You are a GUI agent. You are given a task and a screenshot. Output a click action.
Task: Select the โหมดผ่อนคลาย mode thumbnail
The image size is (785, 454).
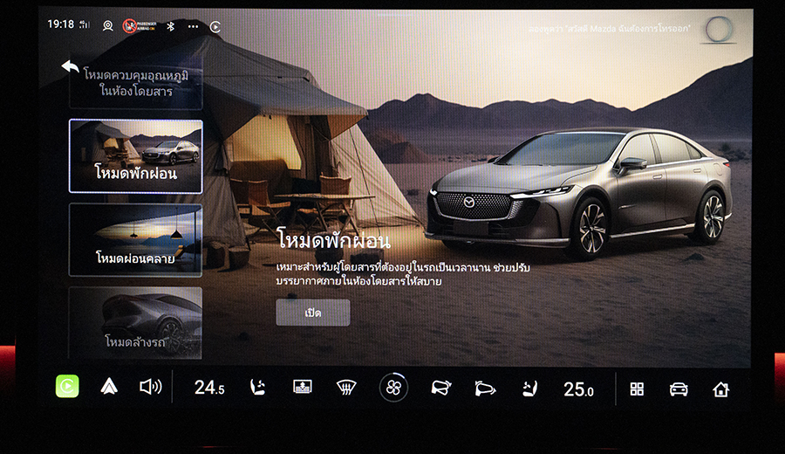point(136,240)
